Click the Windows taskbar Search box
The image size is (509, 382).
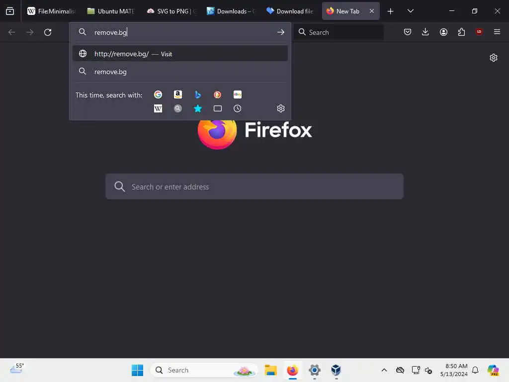tap(204, 370)
